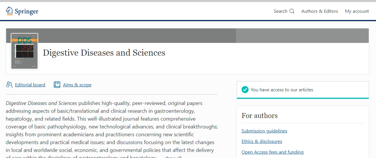
Task: Open Submission guidelines link
Action: 264,131
